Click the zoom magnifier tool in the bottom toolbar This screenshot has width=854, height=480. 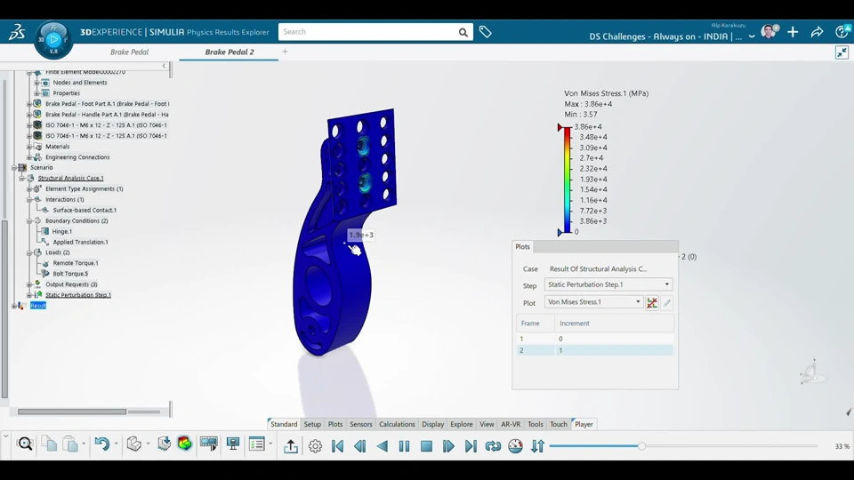point(25,444)
